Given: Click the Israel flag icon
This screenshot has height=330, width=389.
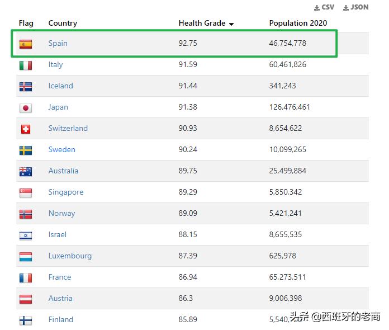Looking at the screenshot, I should (26, 235).
